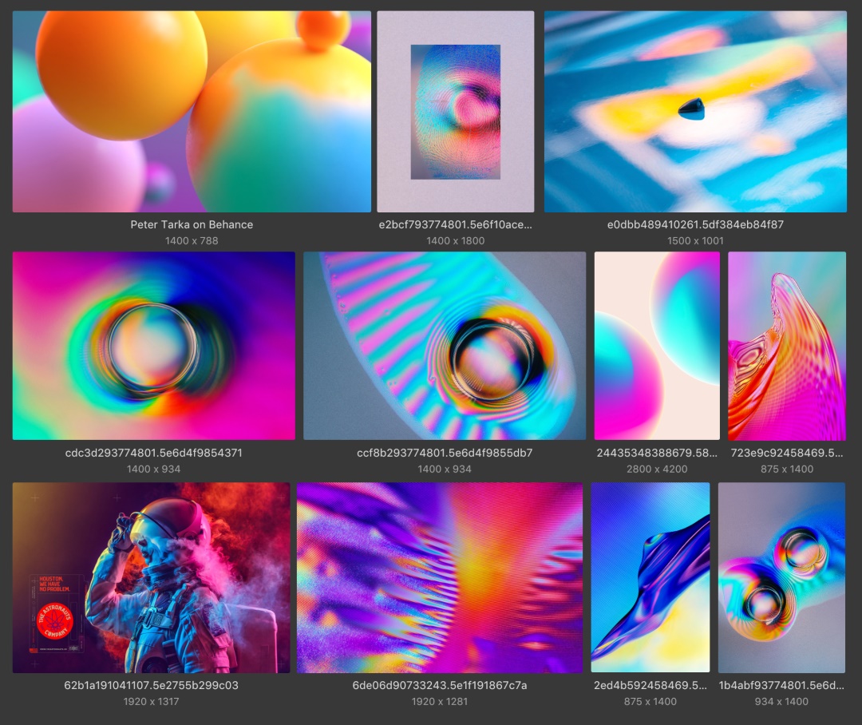Open the blurred blue image e0dbb489410261
Image resolution: width=862 pixels, height=725 pixels.
[x=695, y=112]
